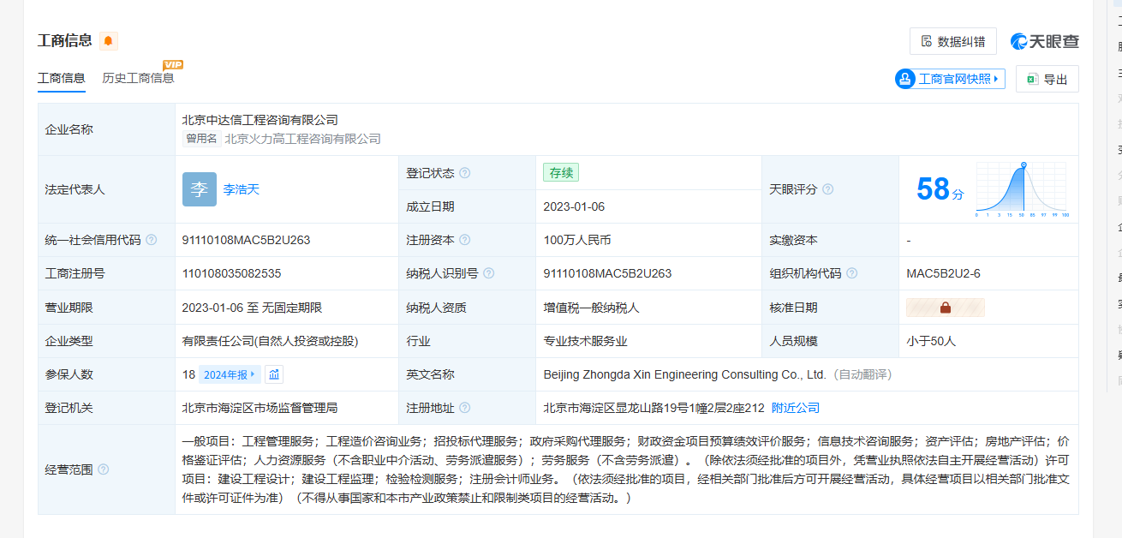Unlock the hidden 核准日期 value

946,308
